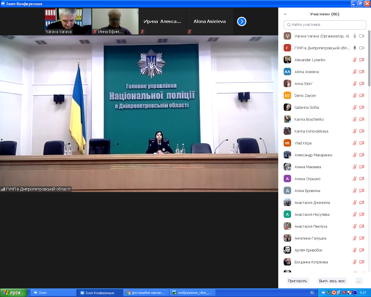Click muted mic icon next to Александр Макаренко
Viewport: 371px width, 297px height.
pyautogui.click(x=354, y=155)
